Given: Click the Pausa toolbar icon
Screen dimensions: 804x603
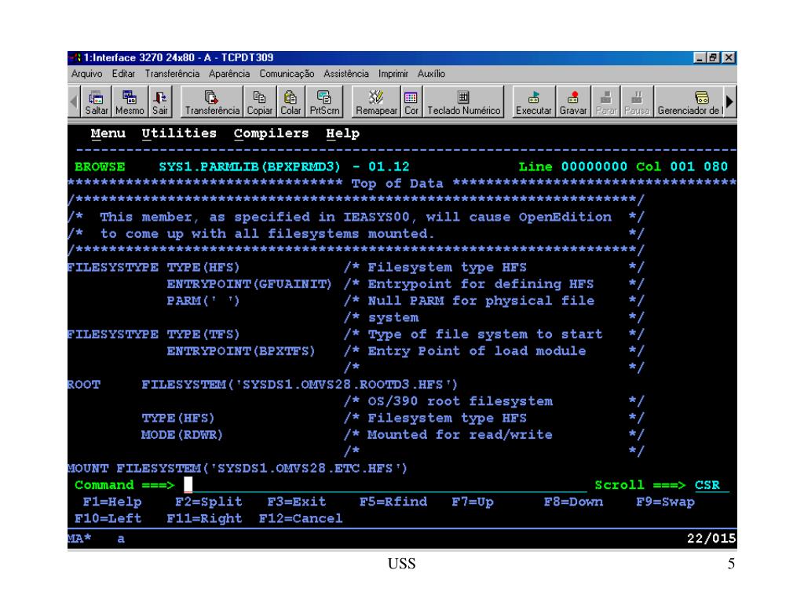Looking at the screenshot, I should [x=637, y=102].
